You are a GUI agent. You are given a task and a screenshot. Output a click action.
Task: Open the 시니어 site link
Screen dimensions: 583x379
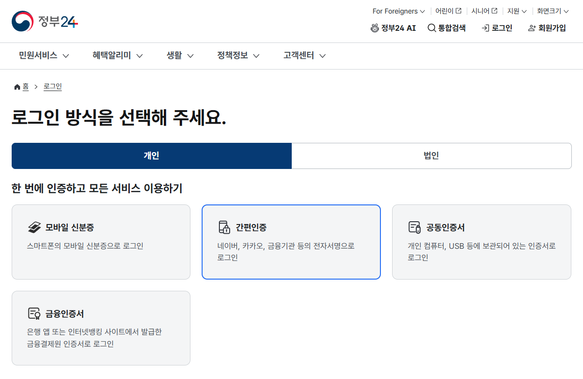click(485, 11)
